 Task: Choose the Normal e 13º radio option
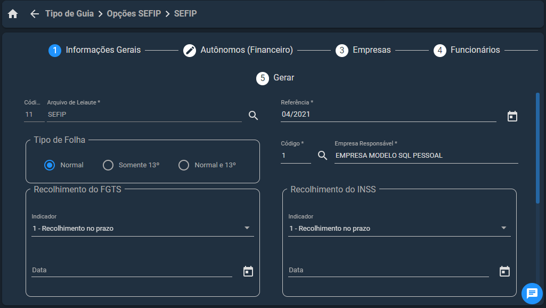click(x=183, y=165)
